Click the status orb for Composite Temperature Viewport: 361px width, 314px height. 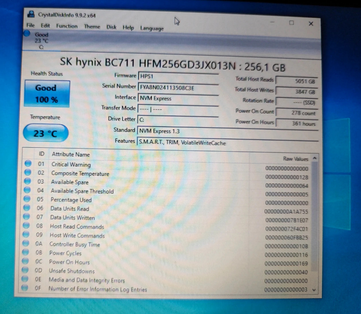(28, 172)
